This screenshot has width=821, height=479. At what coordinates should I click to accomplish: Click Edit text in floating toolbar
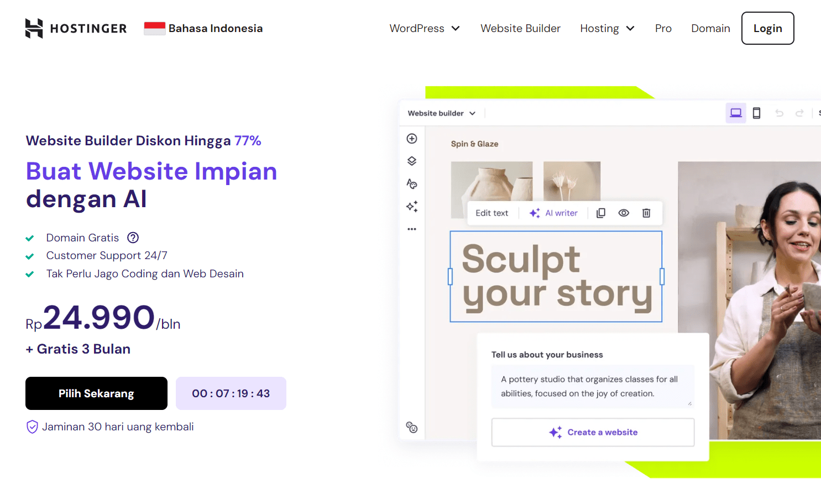point(491,213)
